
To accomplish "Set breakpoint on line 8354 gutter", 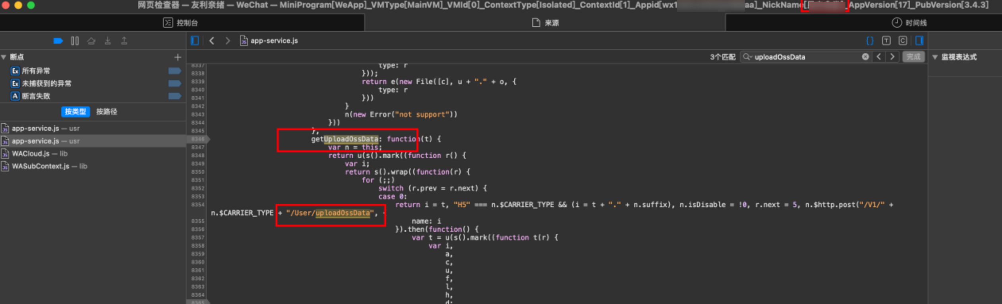I will [x=197, y=205].
